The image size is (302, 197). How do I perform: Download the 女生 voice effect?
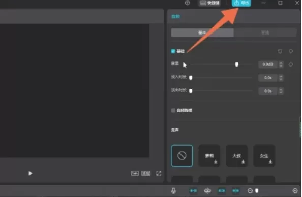270,162
